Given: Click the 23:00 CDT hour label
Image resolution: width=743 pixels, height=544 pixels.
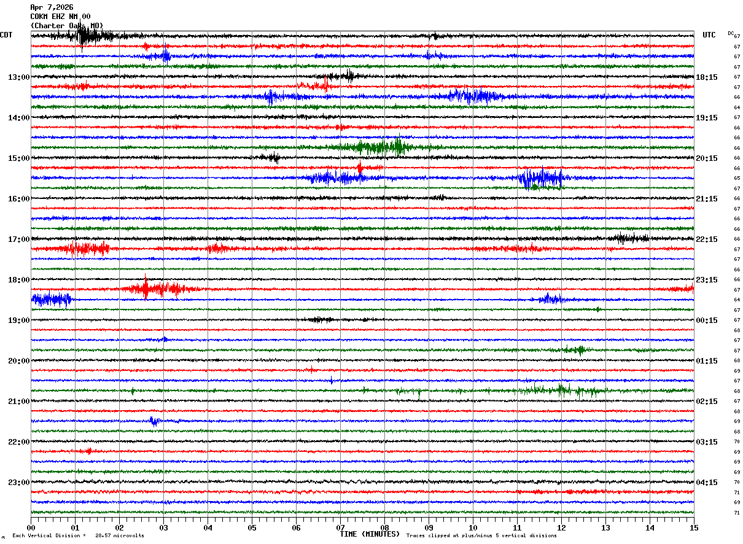Looking at the screenshot, I should click(x=18, y=483).
